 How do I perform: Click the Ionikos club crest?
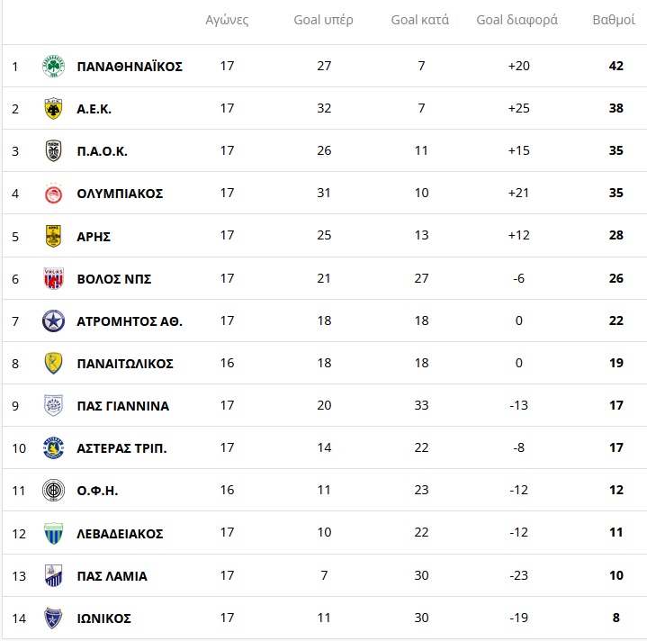click(54, 618)
